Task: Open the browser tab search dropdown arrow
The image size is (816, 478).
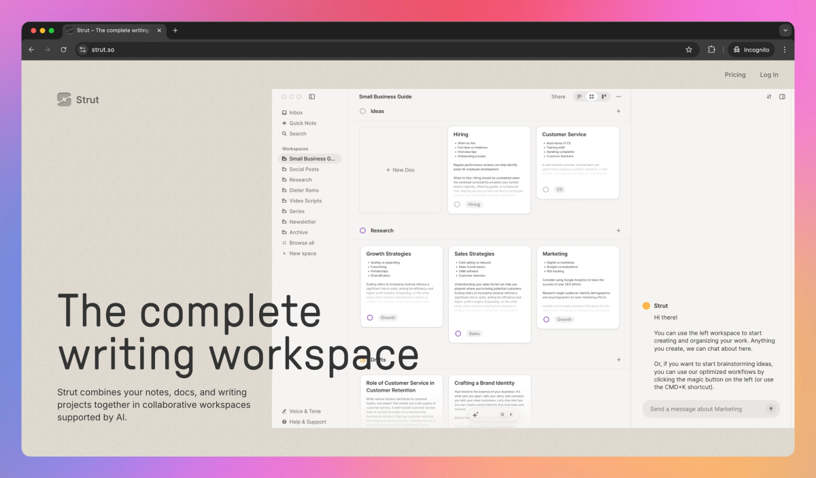Action: click(785, 31)
